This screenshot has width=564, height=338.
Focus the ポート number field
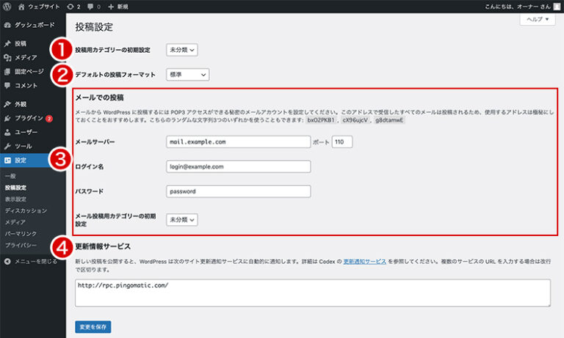(341, 142)
